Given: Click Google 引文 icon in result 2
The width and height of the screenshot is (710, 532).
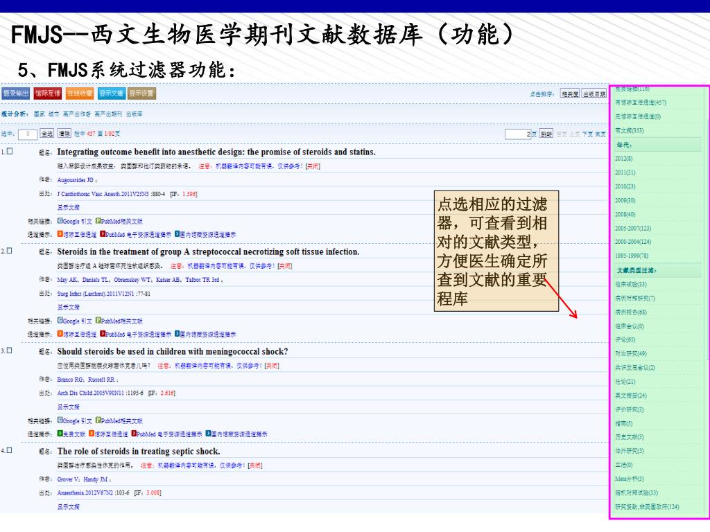Looking at the screenshot, I should pyautogui.click(x=60, y=320).
